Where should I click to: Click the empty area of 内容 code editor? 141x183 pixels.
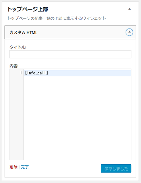[x=77, y=118]
